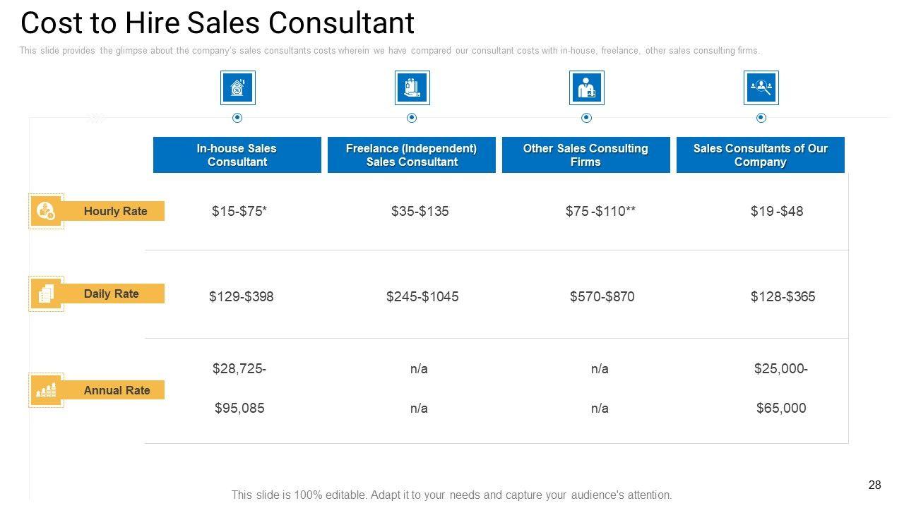Click Freelance (Independent) Sales Consultant header
The height and width of the screenshot is (508, 904).
coord(411,155)
